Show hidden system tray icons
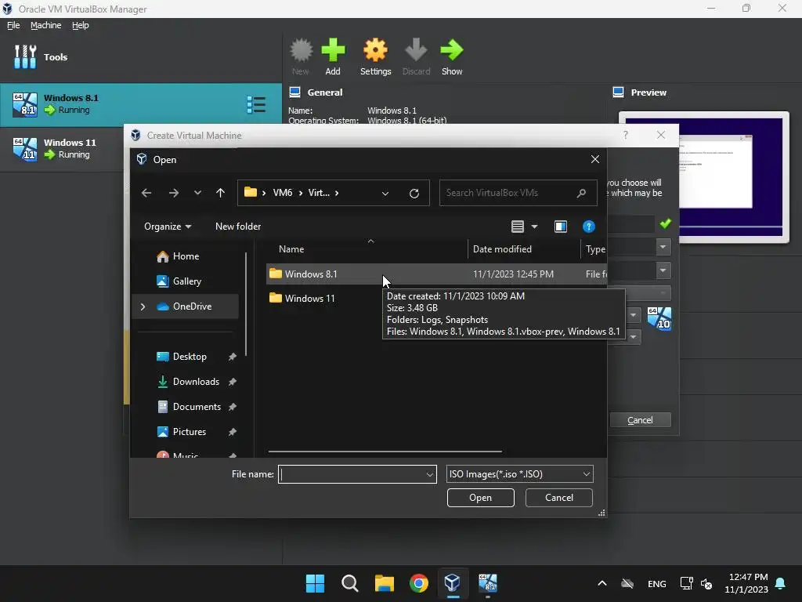This screenshot has width=802, height=602. point(602,583)
